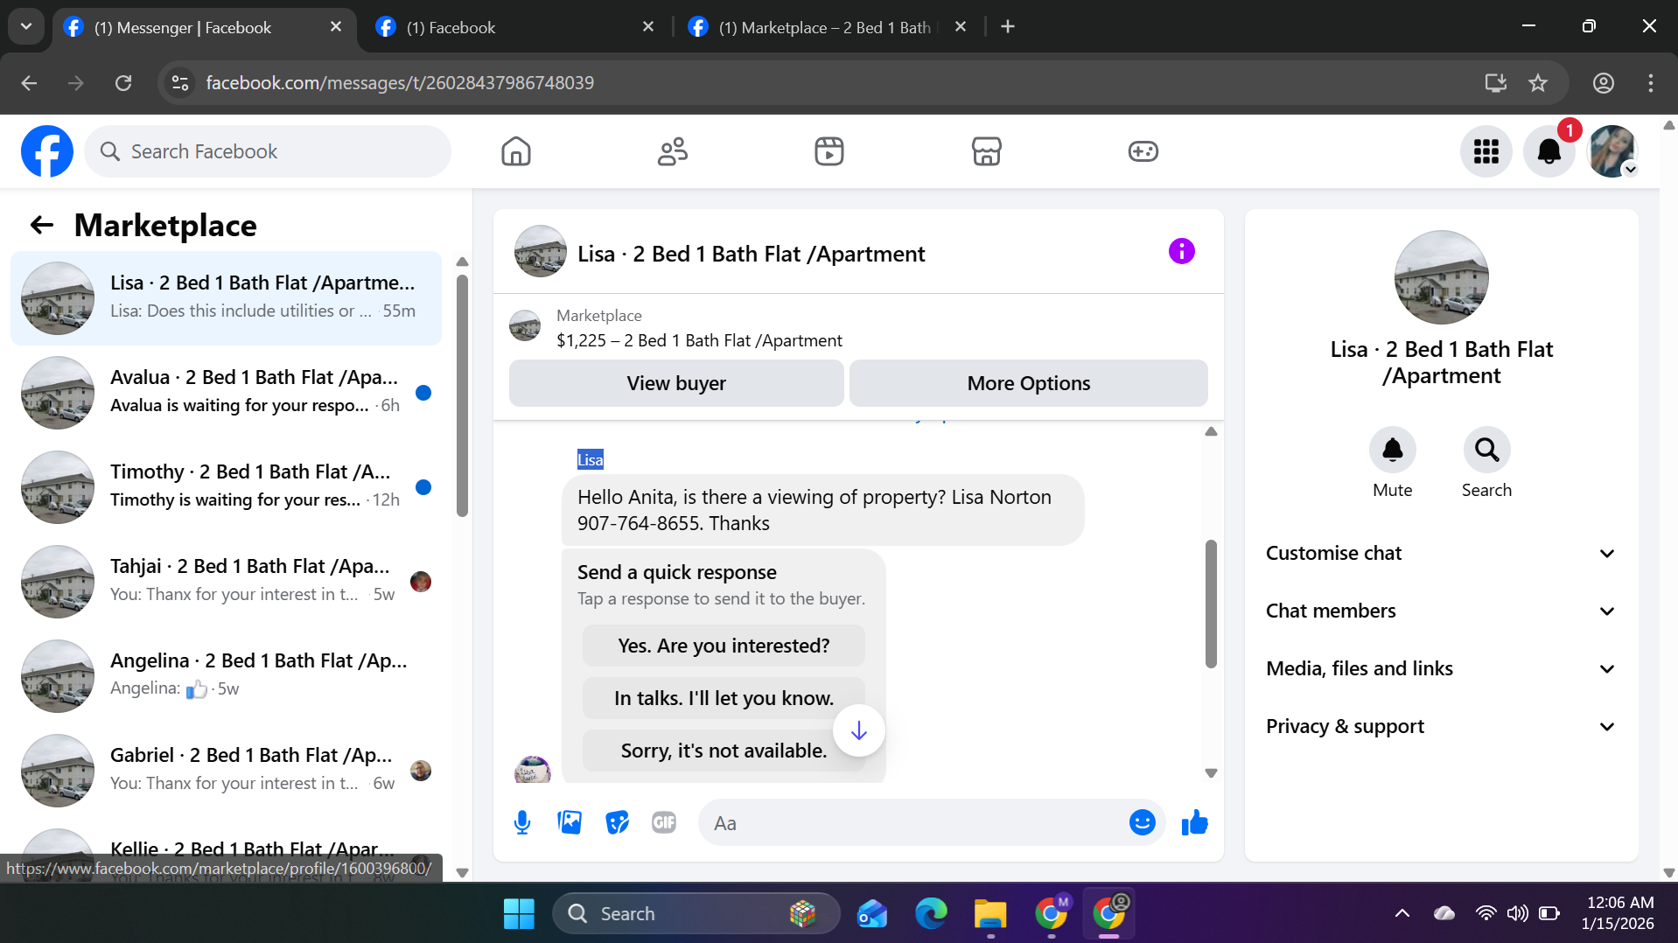Click the chat messages scrollbar thumb
Screen dimensions: 1678x943
pyautogui.click(x=1211, y=604)
